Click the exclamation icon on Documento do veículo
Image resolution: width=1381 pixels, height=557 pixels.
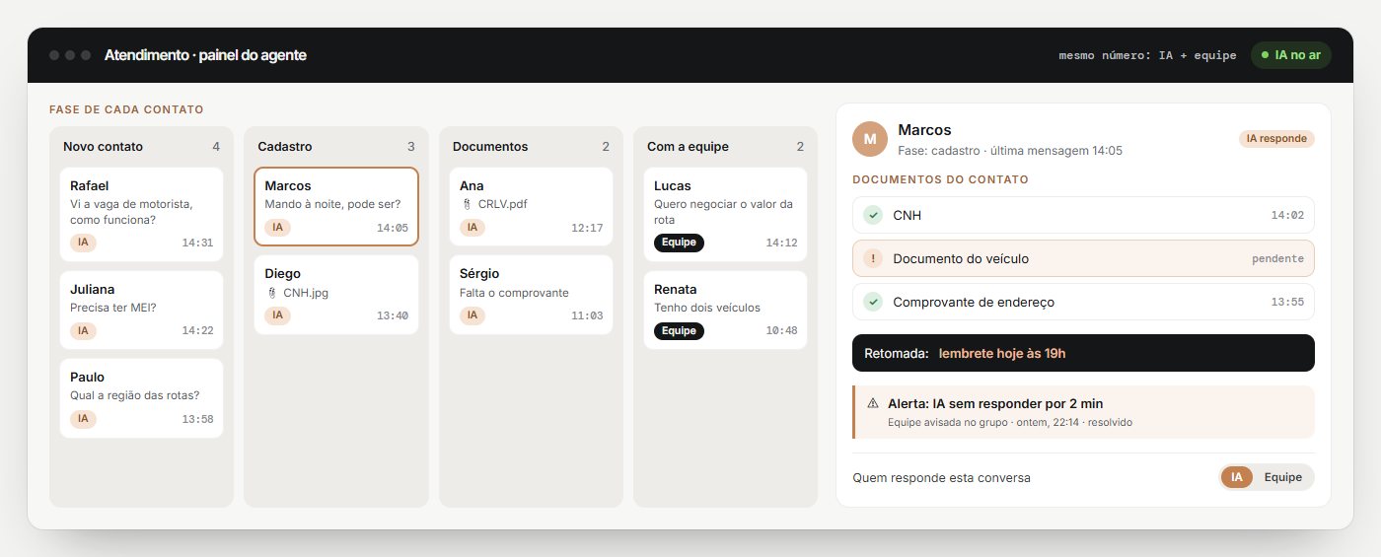pos(873,258)
